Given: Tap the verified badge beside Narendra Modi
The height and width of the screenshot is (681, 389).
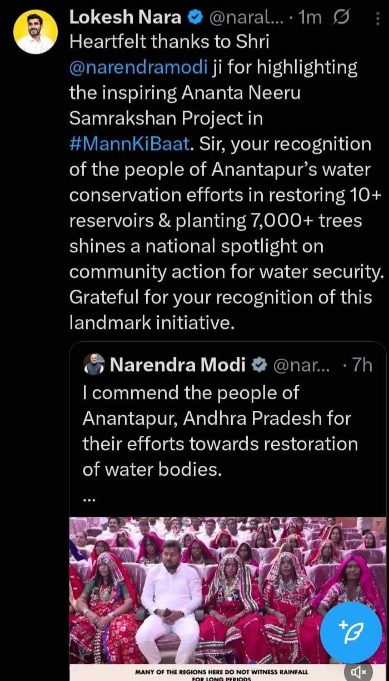Looking at the screenshot, I should [259, 365].
